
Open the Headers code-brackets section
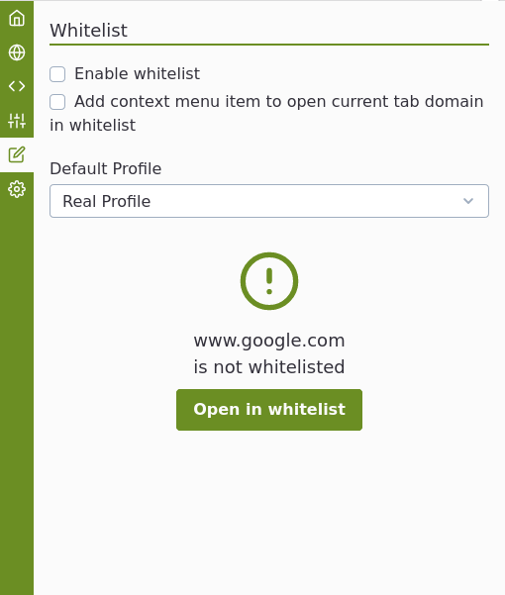(17, 86)
